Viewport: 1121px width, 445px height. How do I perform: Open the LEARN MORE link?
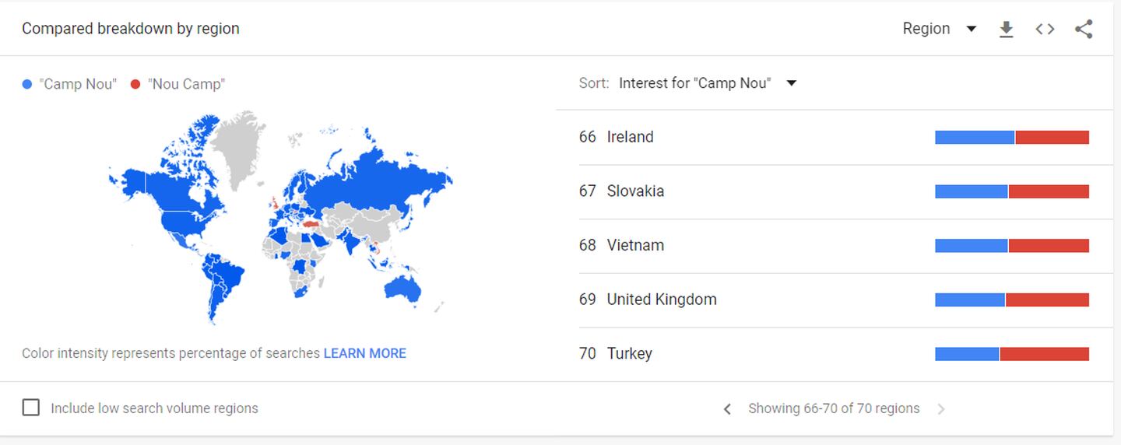(364, 353)
